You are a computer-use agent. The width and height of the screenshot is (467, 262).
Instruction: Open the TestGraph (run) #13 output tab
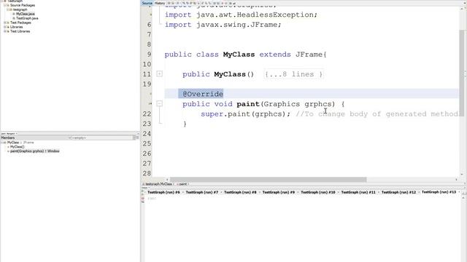(x=439, y=192)
